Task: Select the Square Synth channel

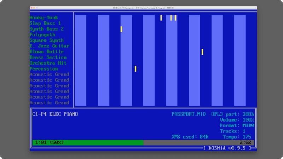Action: (x=46, y=40)
